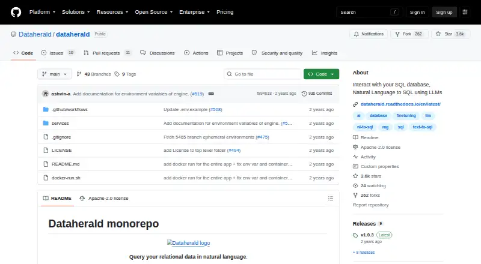Switch to the Discussions tab

pos(157,53)
